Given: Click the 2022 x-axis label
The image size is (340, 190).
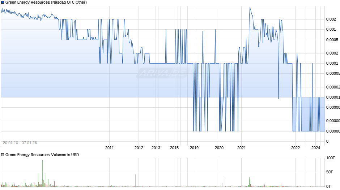Looking at the screenshot, I should click(296, 148).
